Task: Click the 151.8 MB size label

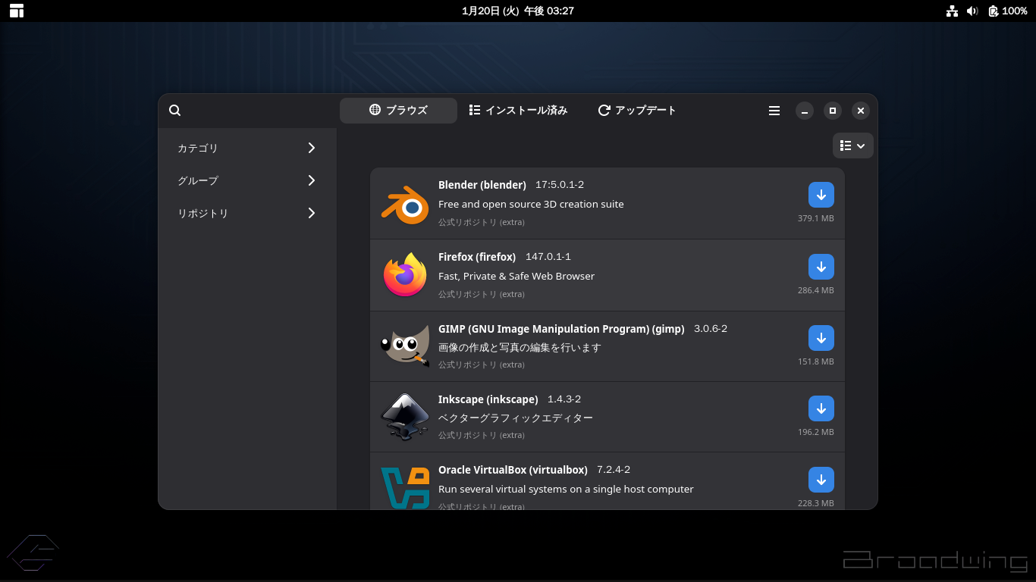Action: point(815,361)
